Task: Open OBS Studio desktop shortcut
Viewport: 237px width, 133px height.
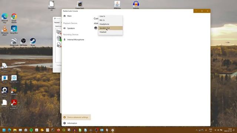Action: pyautogui.click(x=23, y=42)
